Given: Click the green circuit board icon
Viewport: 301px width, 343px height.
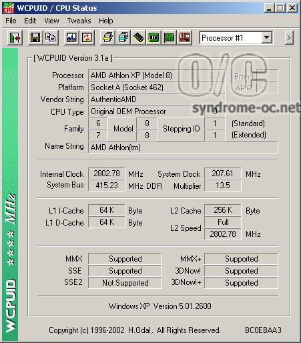Looking at the screenshot, I should click(x=169, y=38).
